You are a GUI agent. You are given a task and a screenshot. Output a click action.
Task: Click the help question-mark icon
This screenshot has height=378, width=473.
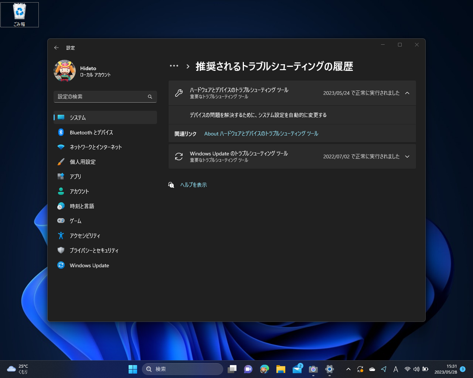pos(171,185)
